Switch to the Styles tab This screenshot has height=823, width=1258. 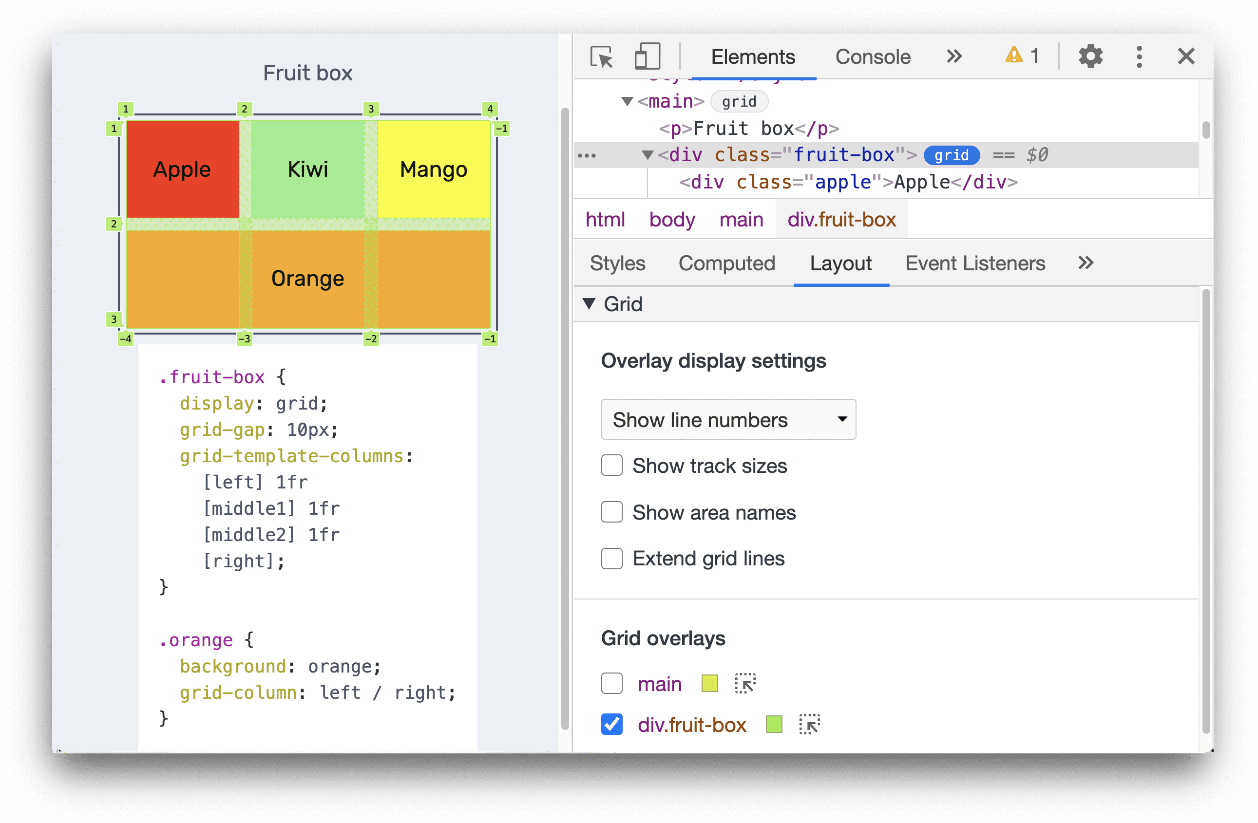(617, 264)
